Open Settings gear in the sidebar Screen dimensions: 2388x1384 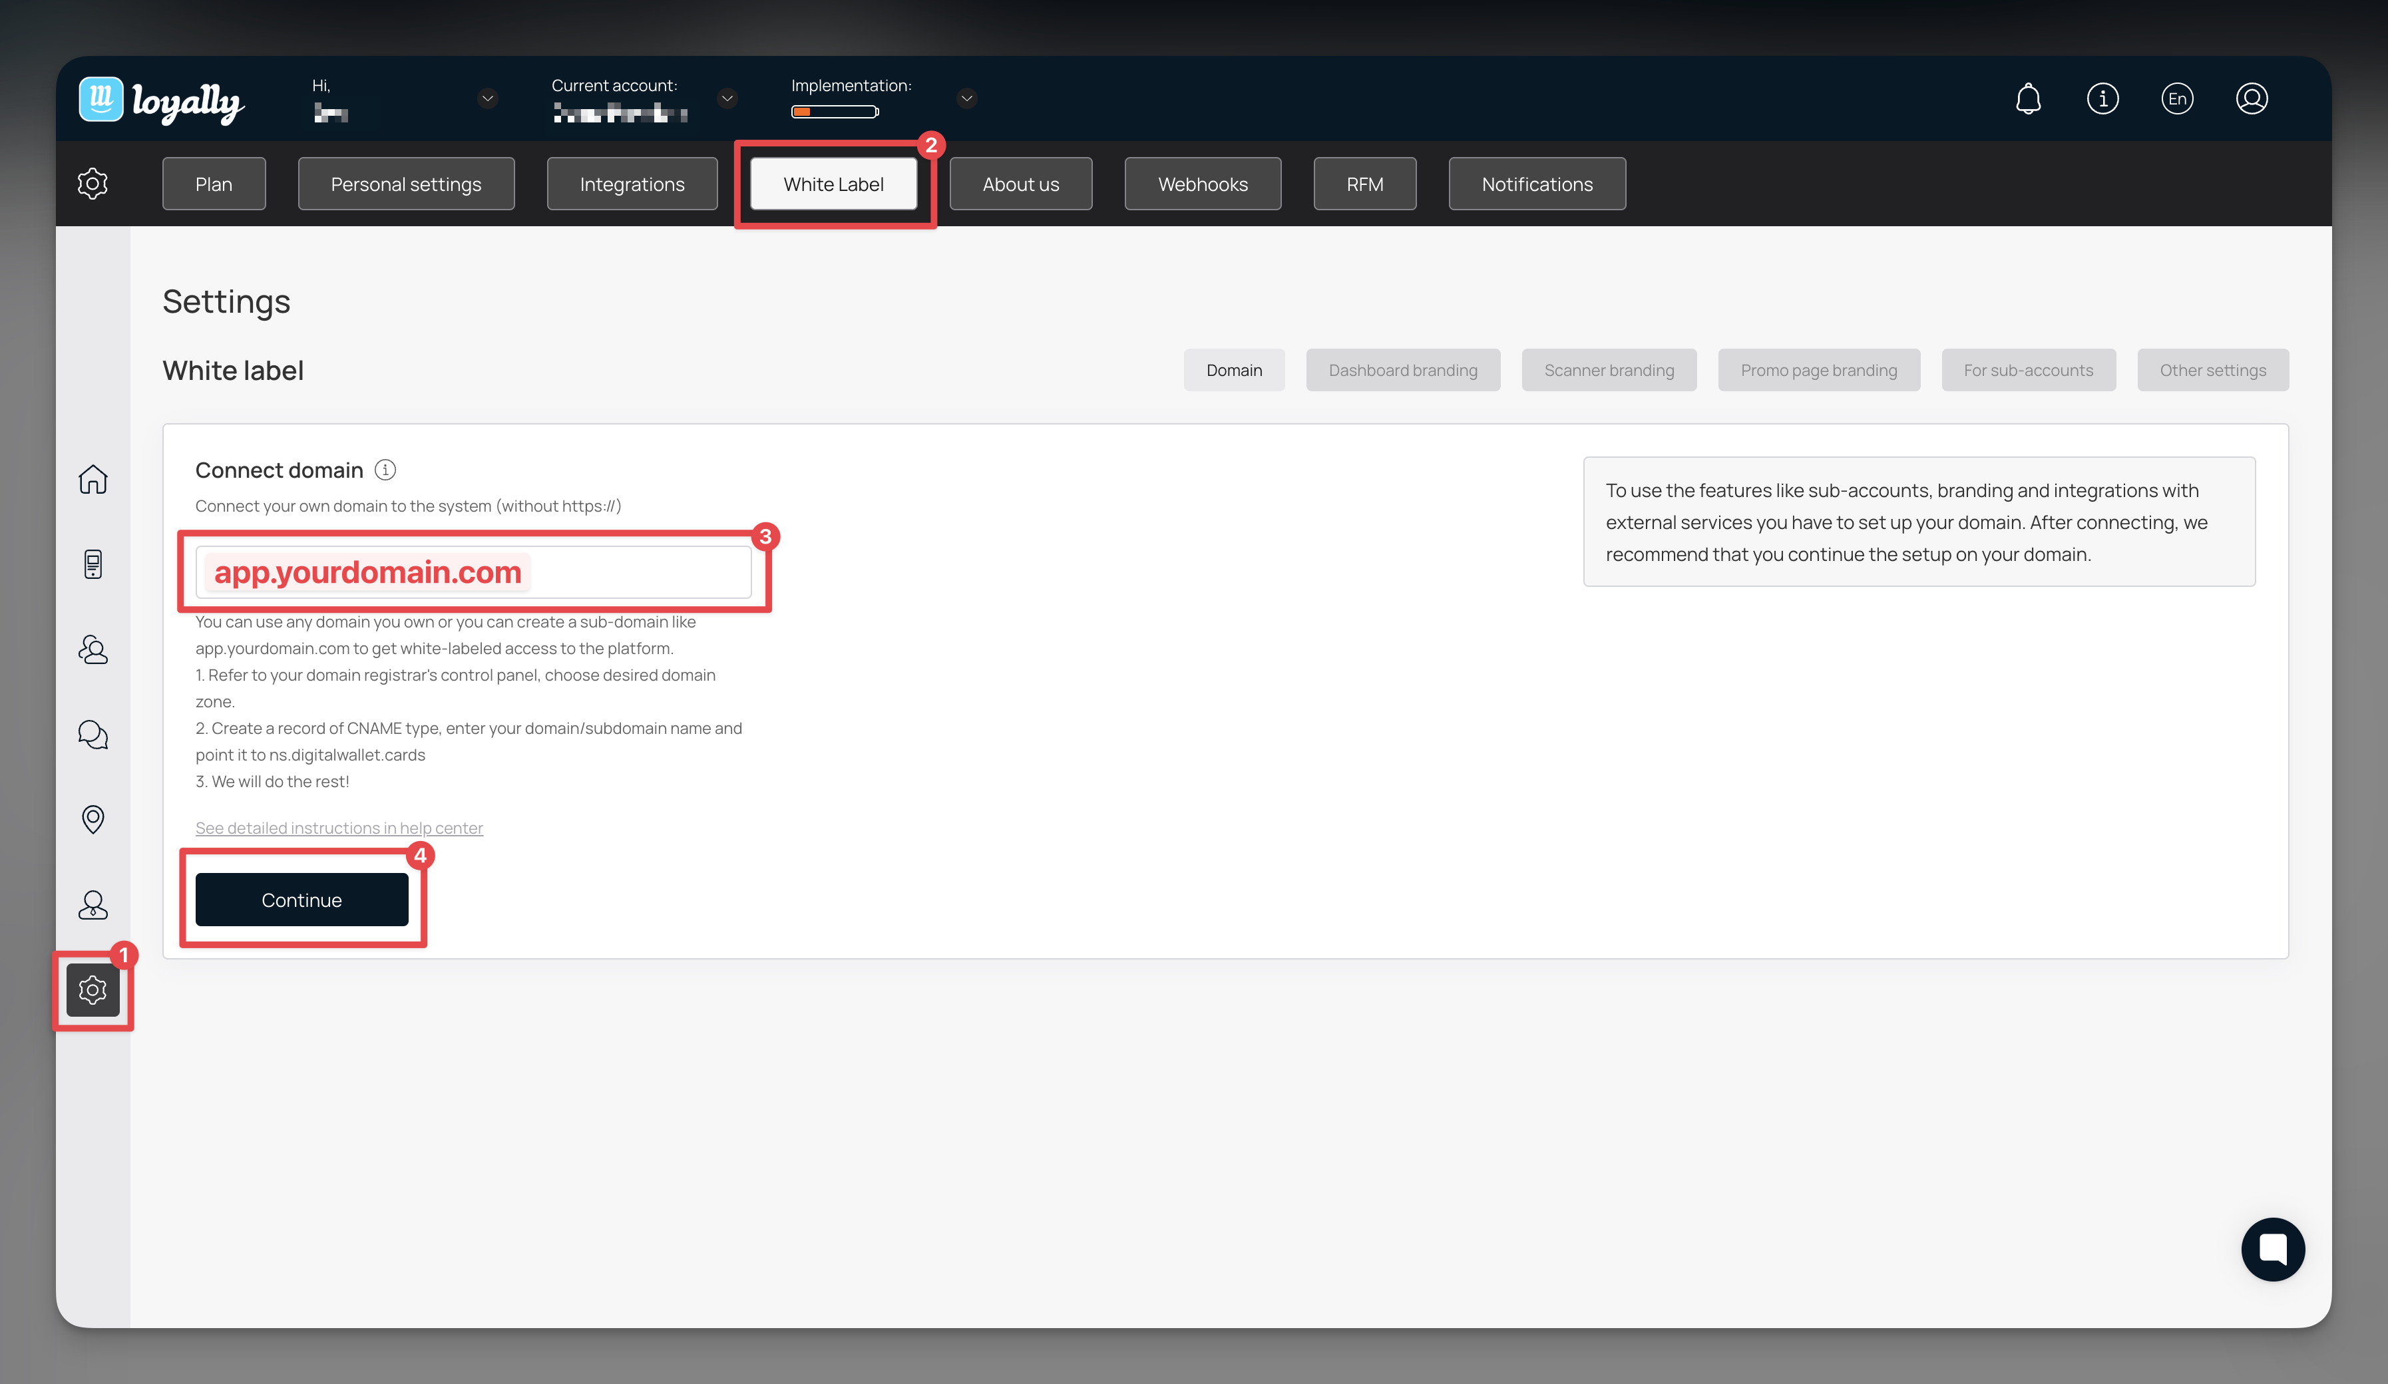click(93, 990)
